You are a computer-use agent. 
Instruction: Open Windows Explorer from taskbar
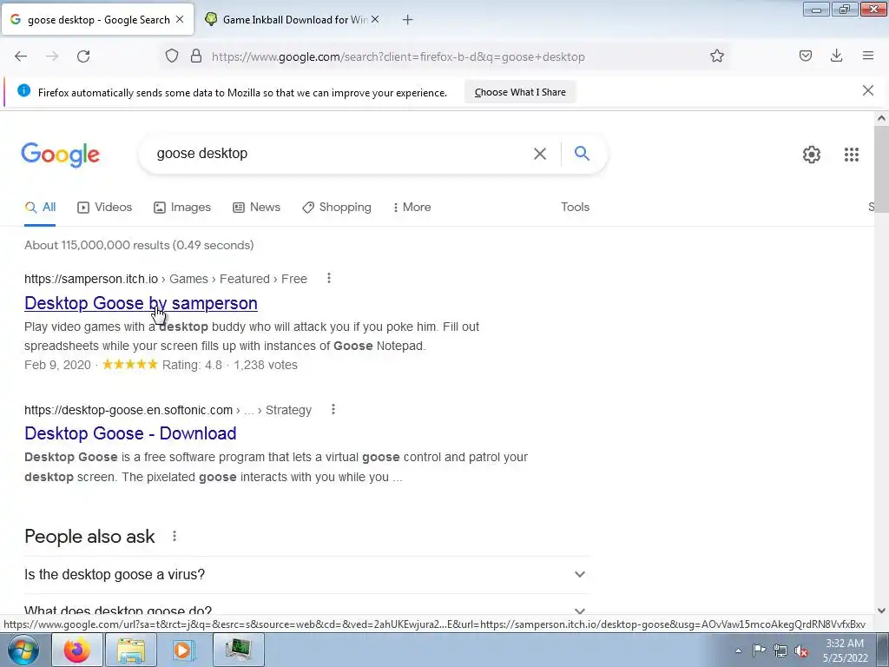point(131,650)
